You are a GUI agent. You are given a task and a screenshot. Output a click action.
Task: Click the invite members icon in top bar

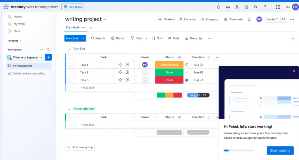tap(237, 7)
